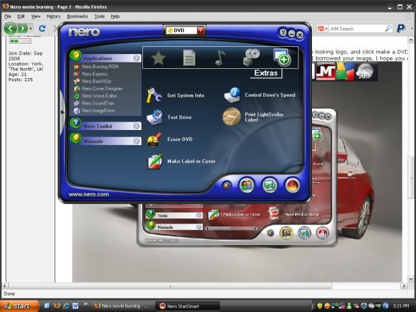Open Make Label or Cover in blue Nero
The image size is (416, 312).
point(181,161)
